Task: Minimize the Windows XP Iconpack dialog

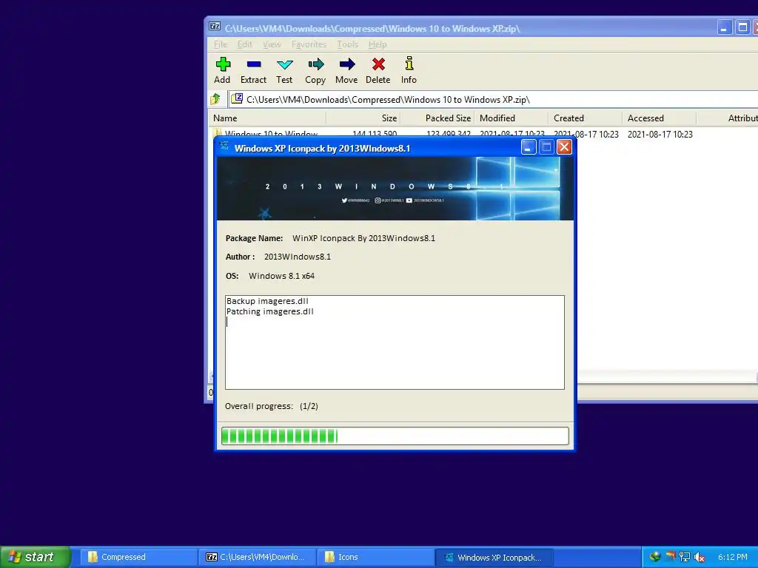Action: click(x=529, y=147)
